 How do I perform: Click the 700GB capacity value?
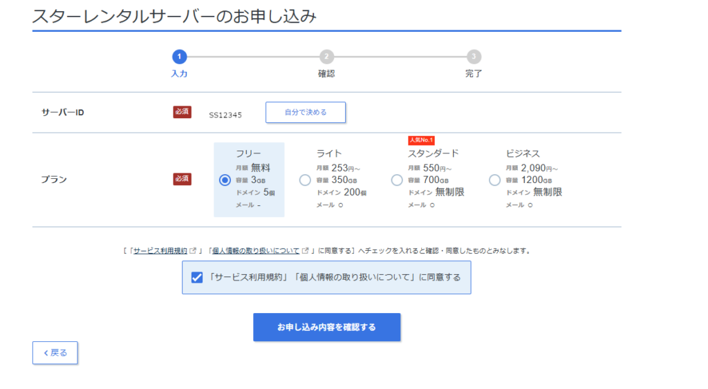(436, 180)
